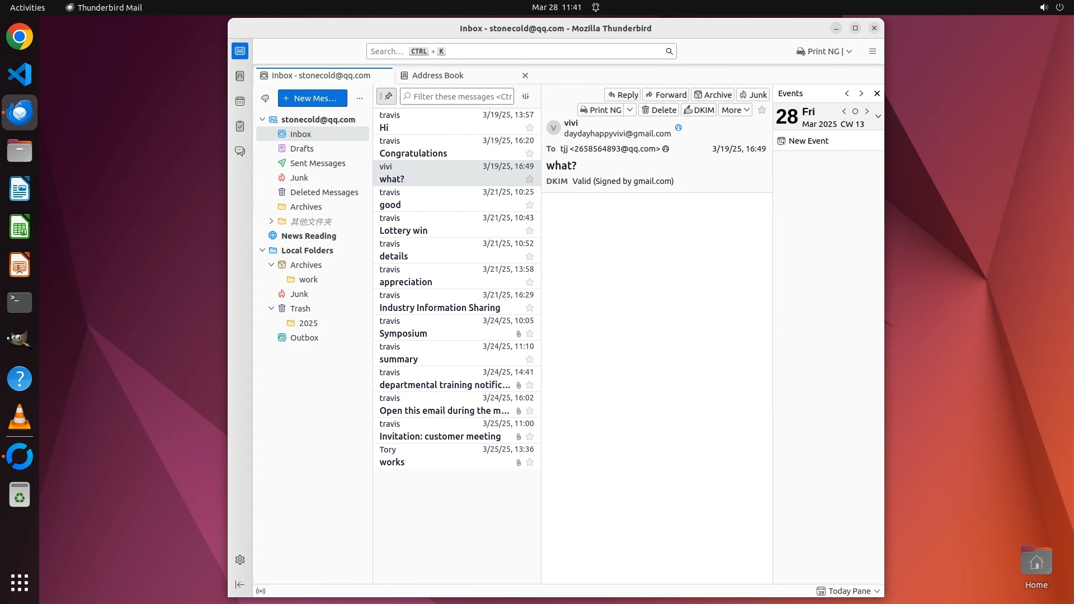Click the New Message button
Viewport: 1074px width, 604px height.
pyautogui.click(x=312, y=98)
